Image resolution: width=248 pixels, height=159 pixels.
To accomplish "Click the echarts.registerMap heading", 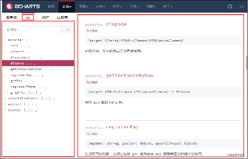I will click(x=112, y=127).
